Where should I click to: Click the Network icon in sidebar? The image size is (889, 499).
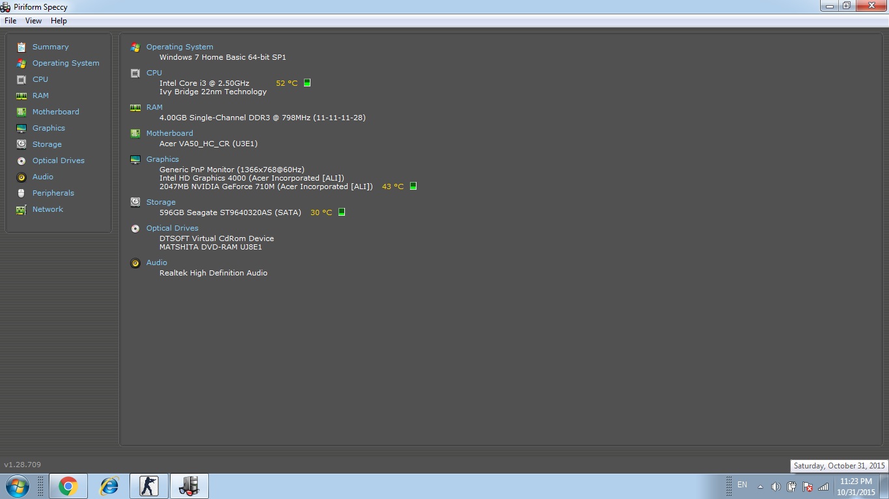coord(21,209)
